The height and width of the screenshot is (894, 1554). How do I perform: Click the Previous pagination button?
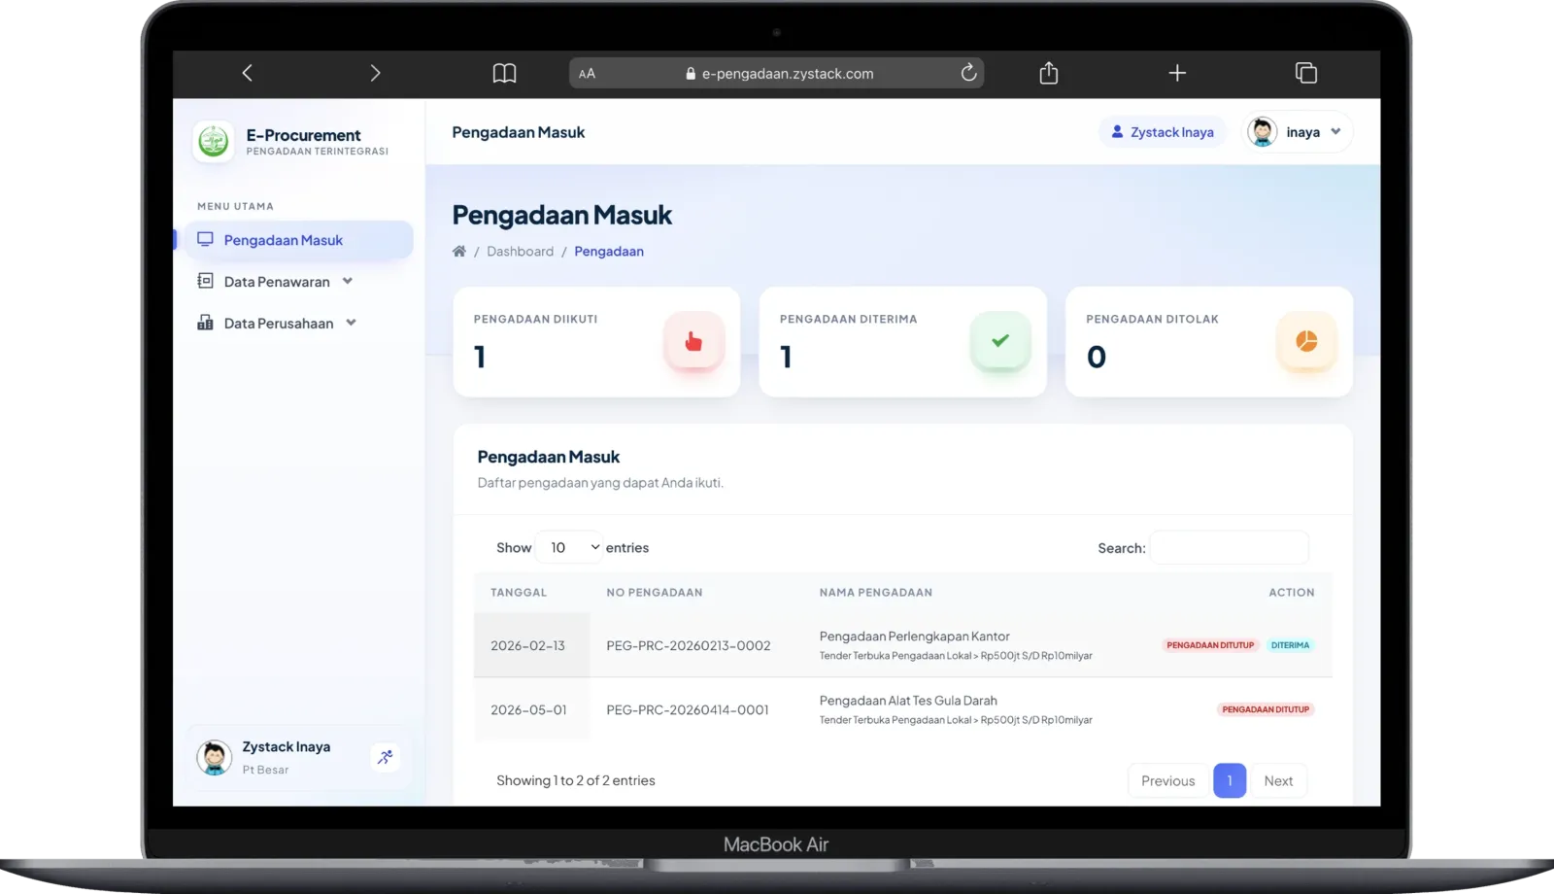[1168, 781]
